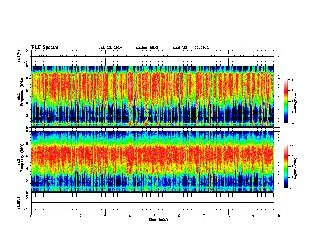The height and width of the screenshot is (242, 313).
Task: Click time axis tick label '5'
Action: click(x=155, y=216)
